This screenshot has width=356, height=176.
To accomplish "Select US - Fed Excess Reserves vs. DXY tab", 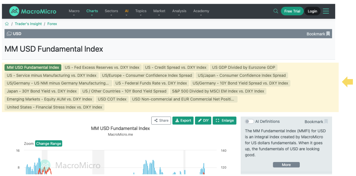I will (x=102, y=67).
